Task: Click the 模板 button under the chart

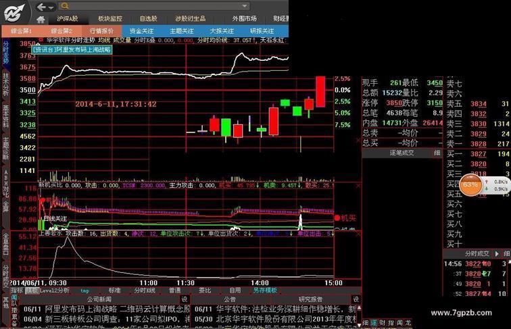Action: [32, 290]
